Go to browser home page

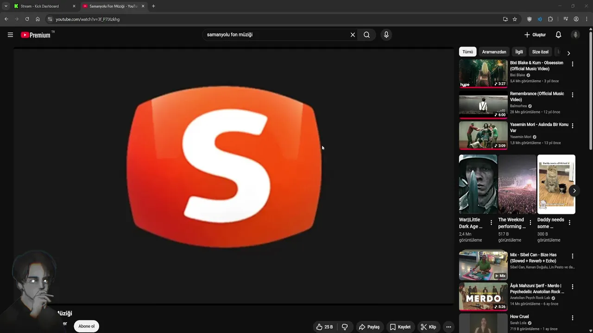point(38,19)
